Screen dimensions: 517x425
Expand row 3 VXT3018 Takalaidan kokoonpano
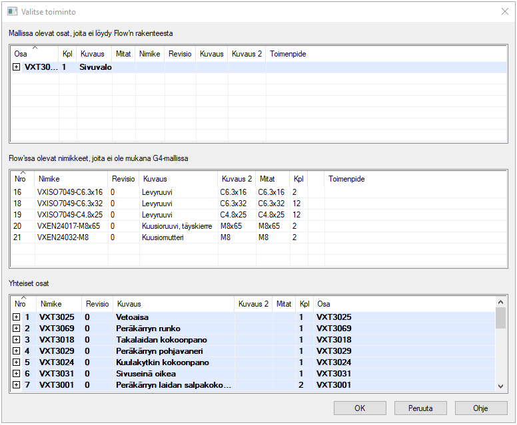click(x=17, y=340)
